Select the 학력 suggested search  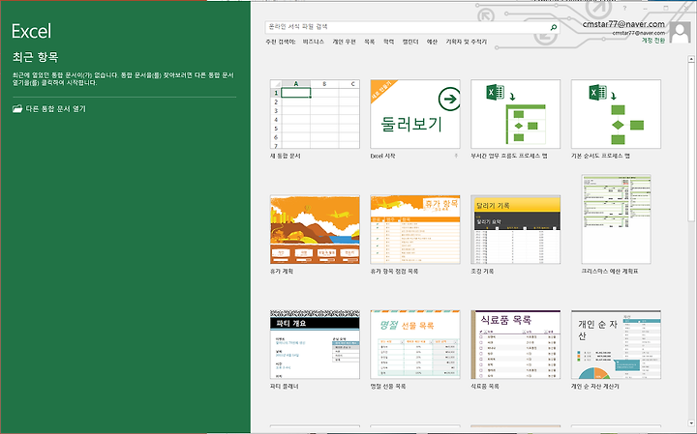point(388,42)
